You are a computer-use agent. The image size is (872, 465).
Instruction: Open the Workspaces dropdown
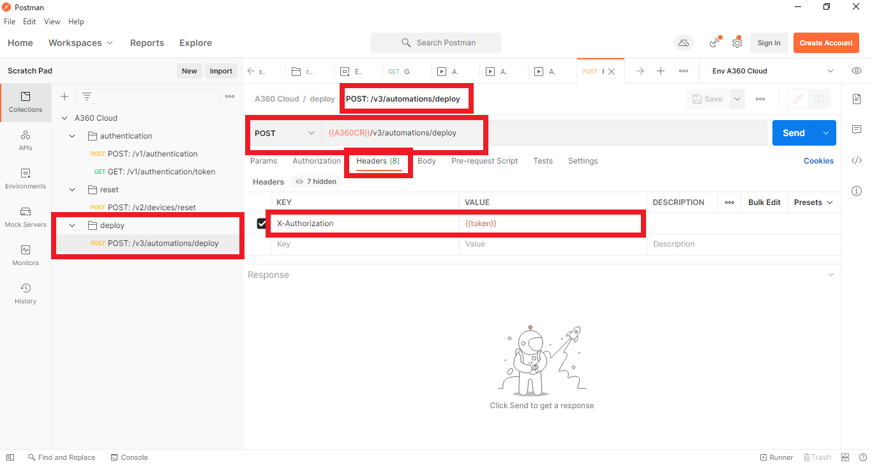tap(80, 43)
